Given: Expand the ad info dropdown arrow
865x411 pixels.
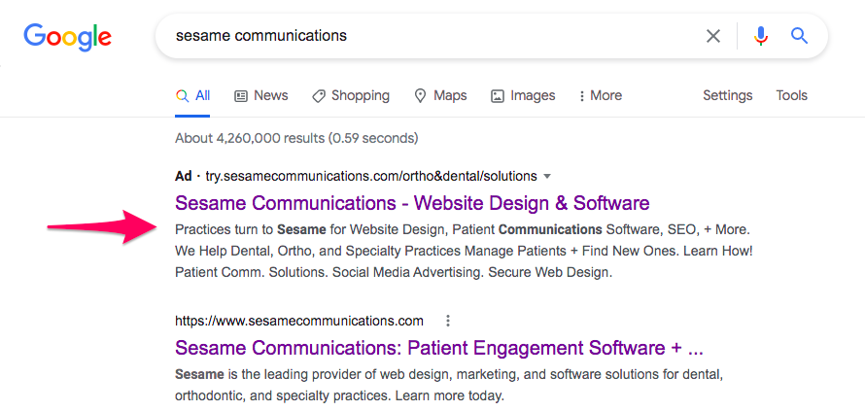Looking at the screenshot, I should 547,177.
